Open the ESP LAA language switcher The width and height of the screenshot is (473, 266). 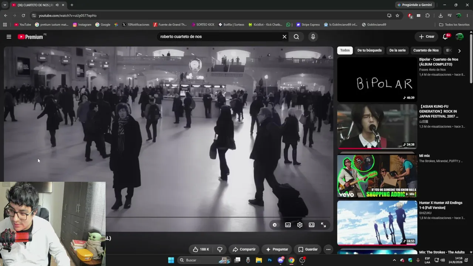tap(427, 260)
